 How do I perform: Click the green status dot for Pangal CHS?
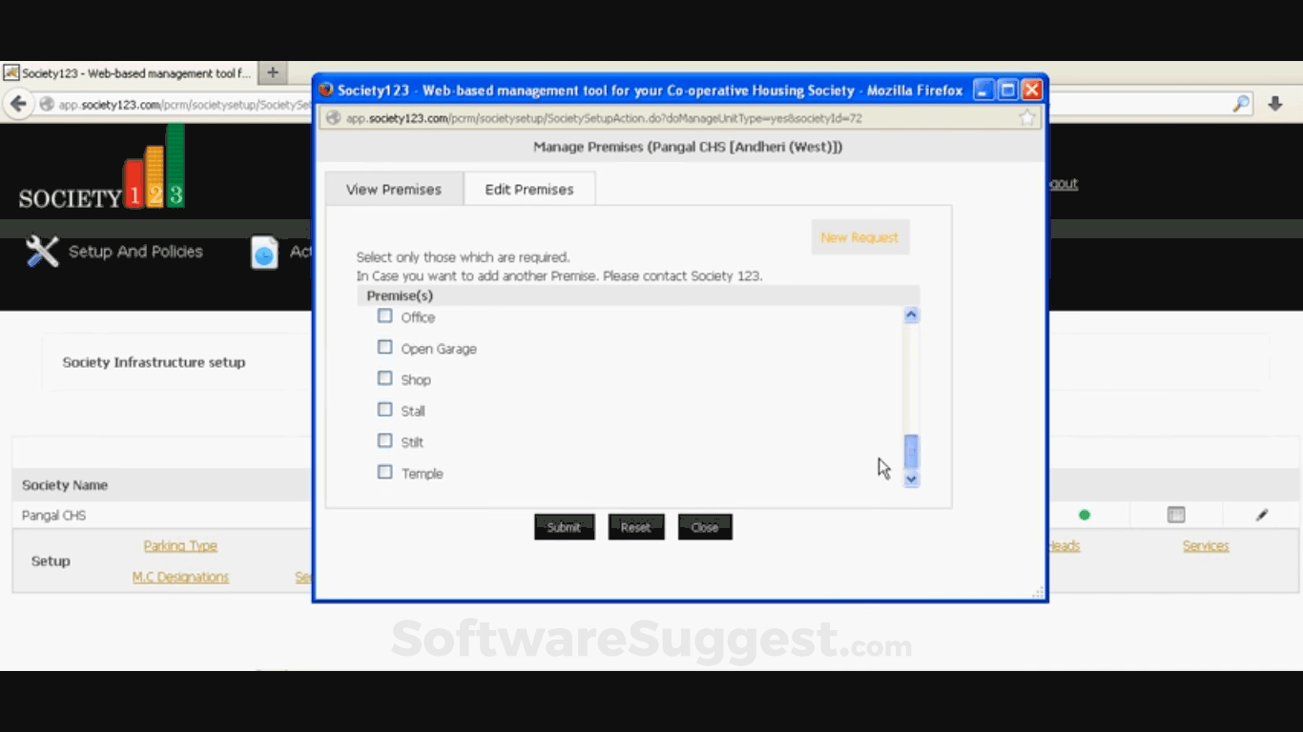(1085, 515)
